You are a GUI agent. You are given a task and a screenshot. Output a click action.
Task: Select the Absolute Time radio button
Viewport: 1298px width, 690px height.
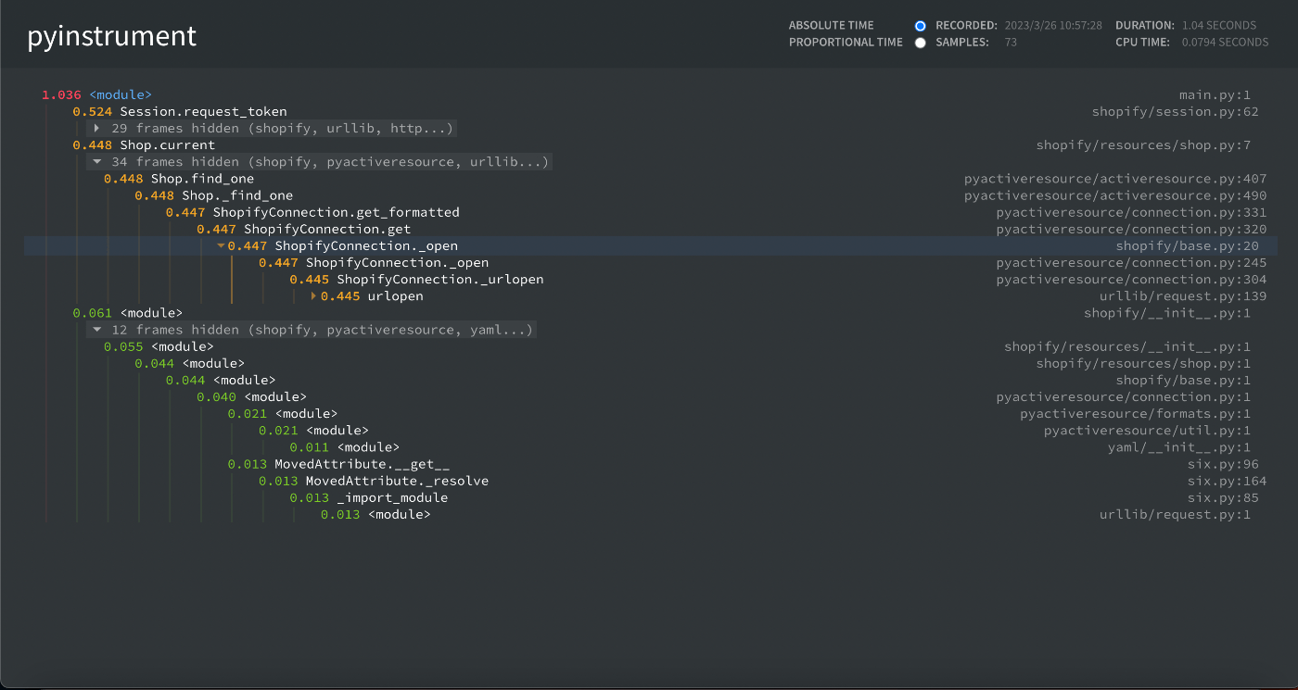(x=920, y=26)
